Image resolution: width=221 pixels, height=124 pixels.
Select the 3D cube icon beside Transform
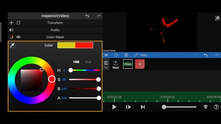tap(18, 23)
